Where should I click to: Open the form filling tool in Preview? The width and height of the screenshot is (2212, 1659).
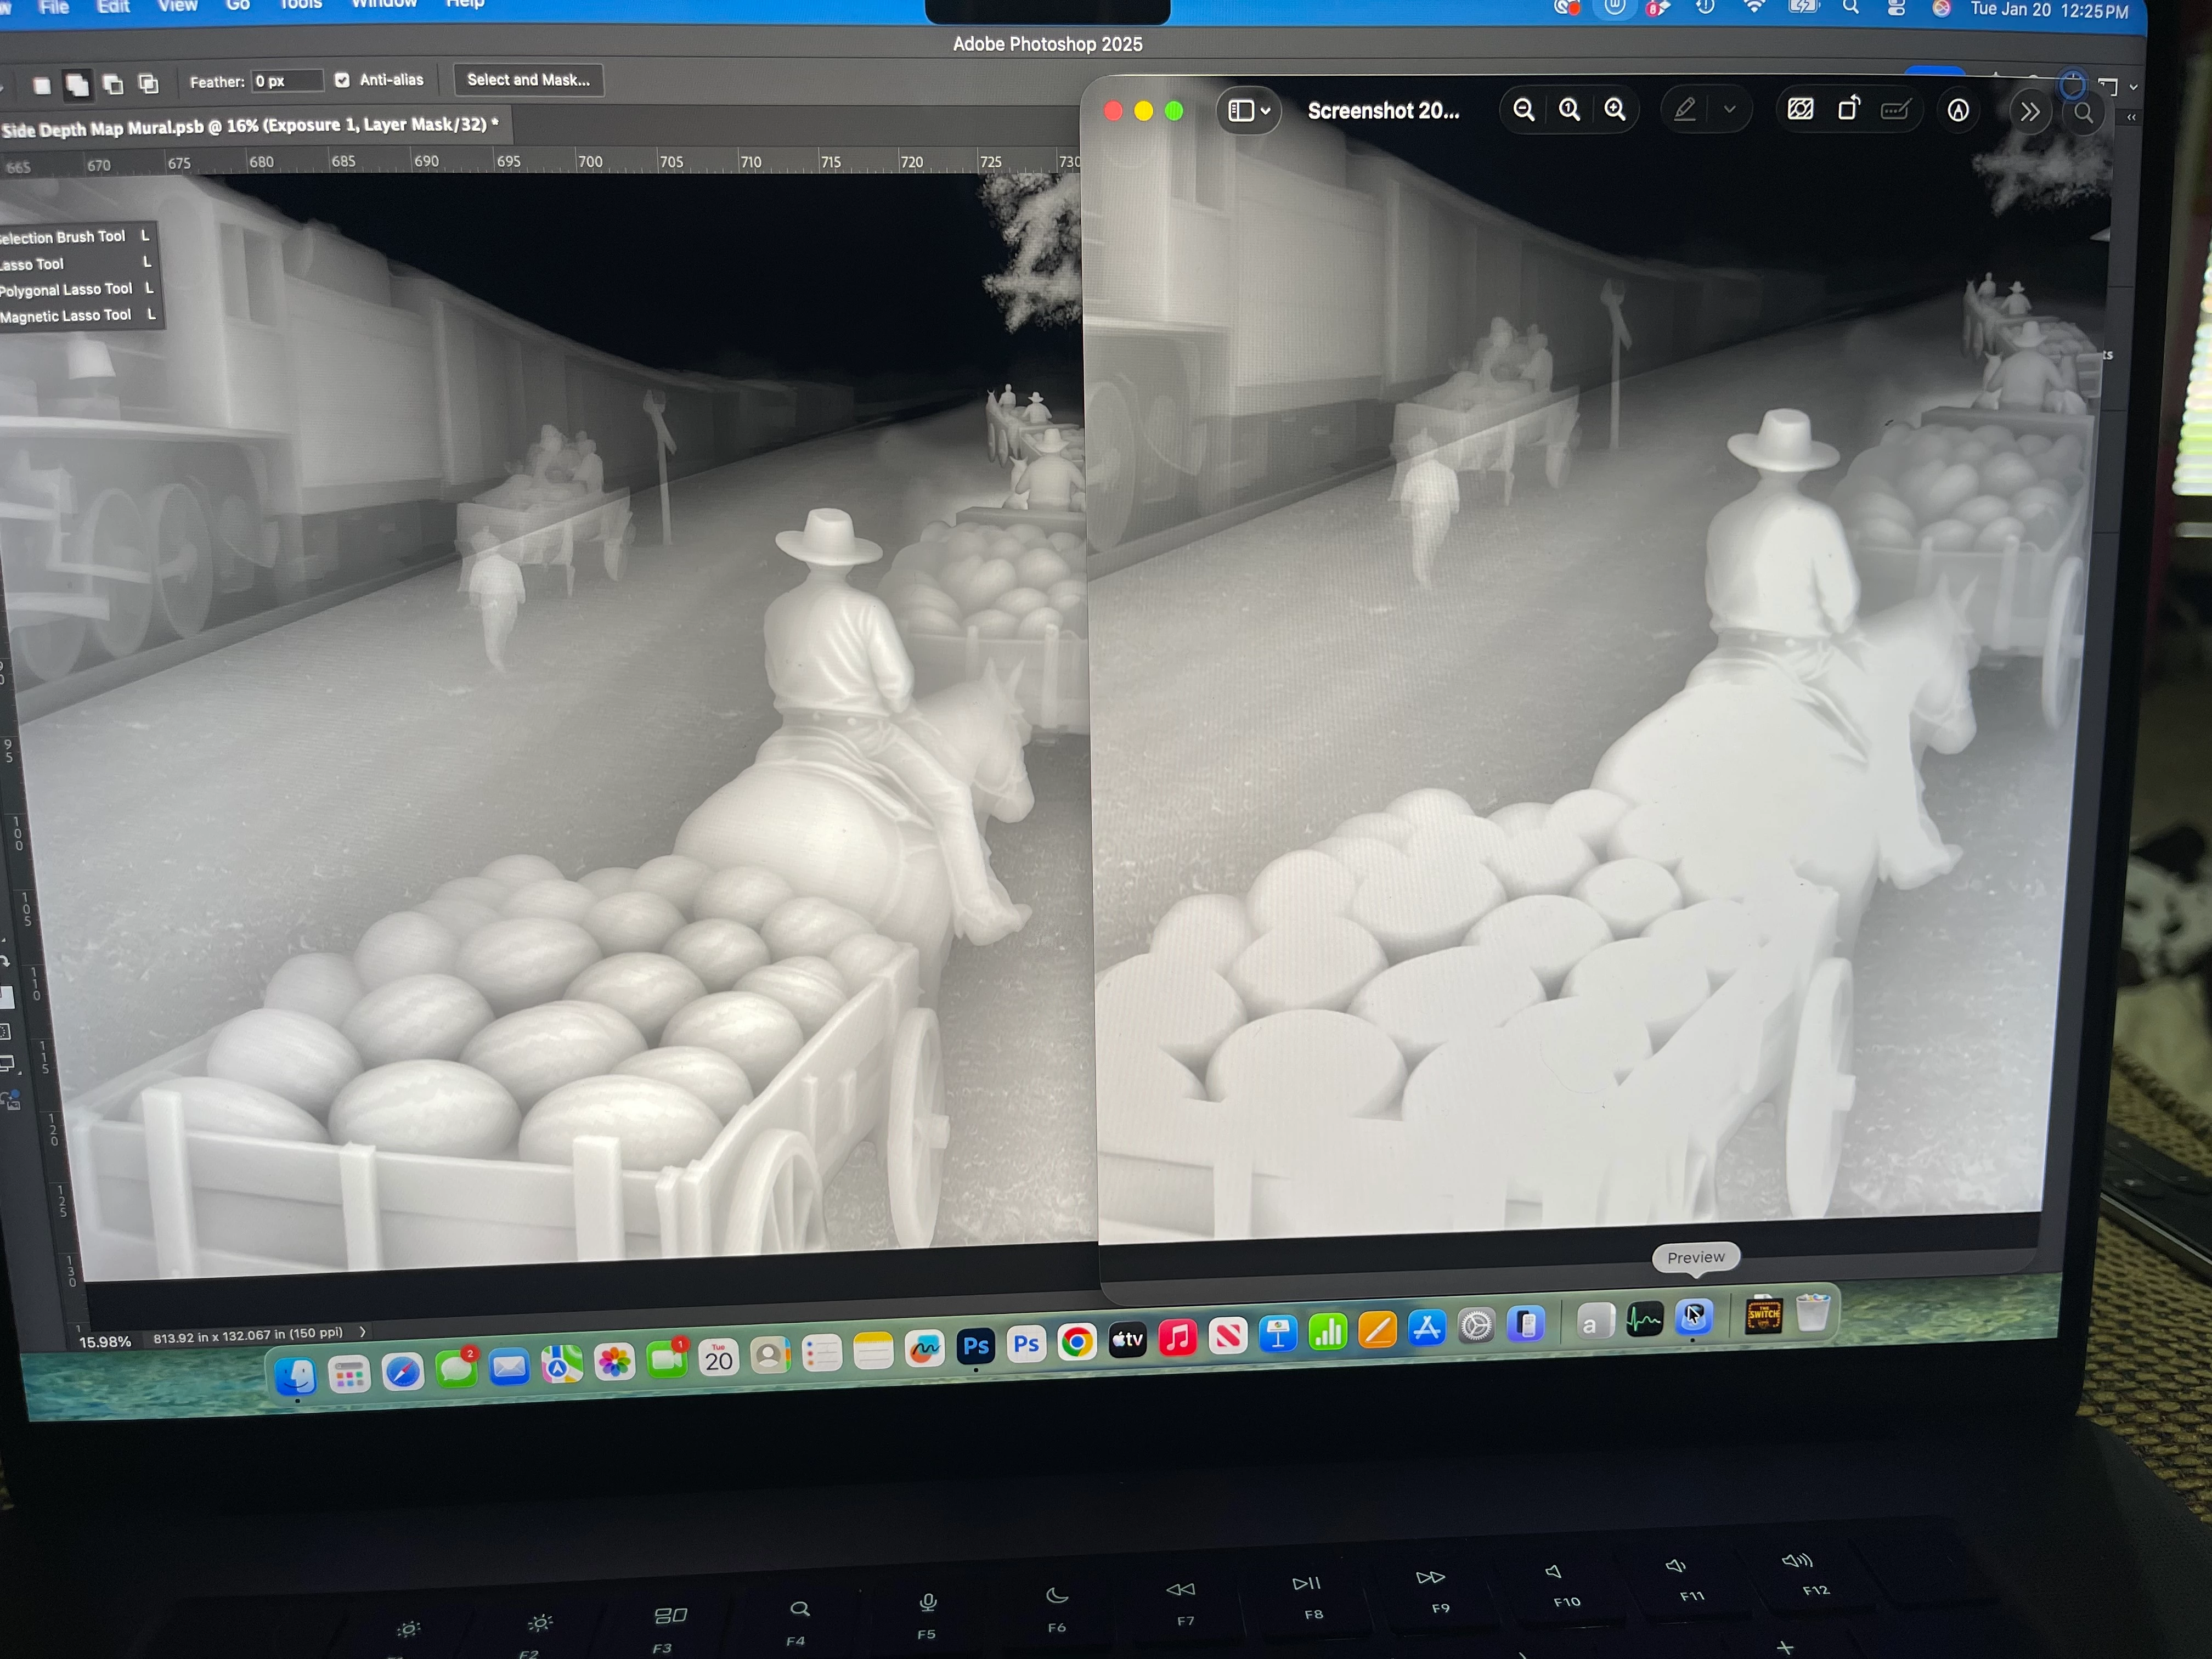tap(1896, 110)
